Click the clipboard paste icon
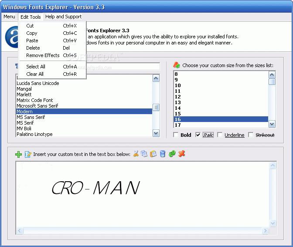293x247 pixels. coord(153,154)
